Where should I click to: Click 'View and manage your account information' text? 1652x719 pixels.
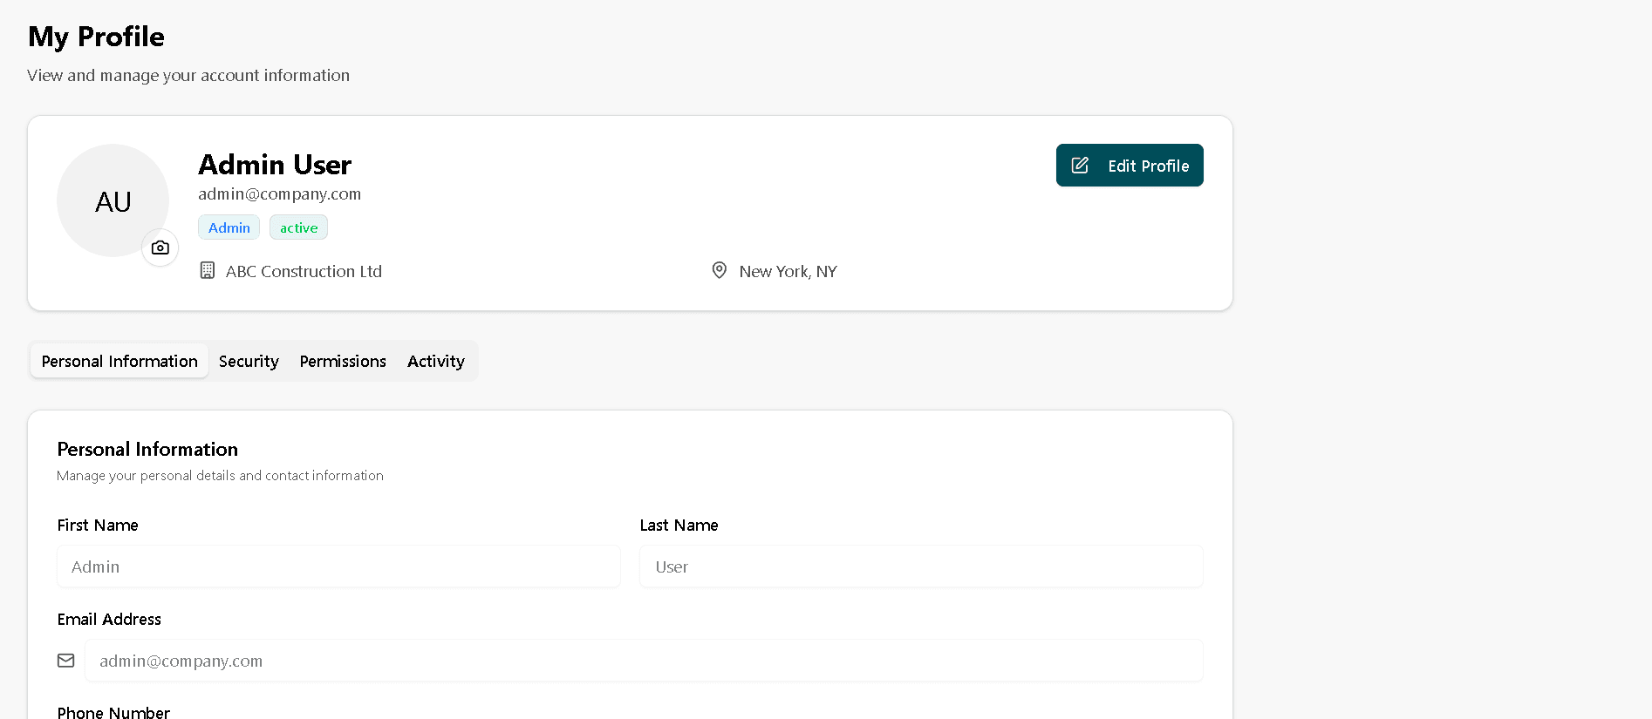click(188, 75)
